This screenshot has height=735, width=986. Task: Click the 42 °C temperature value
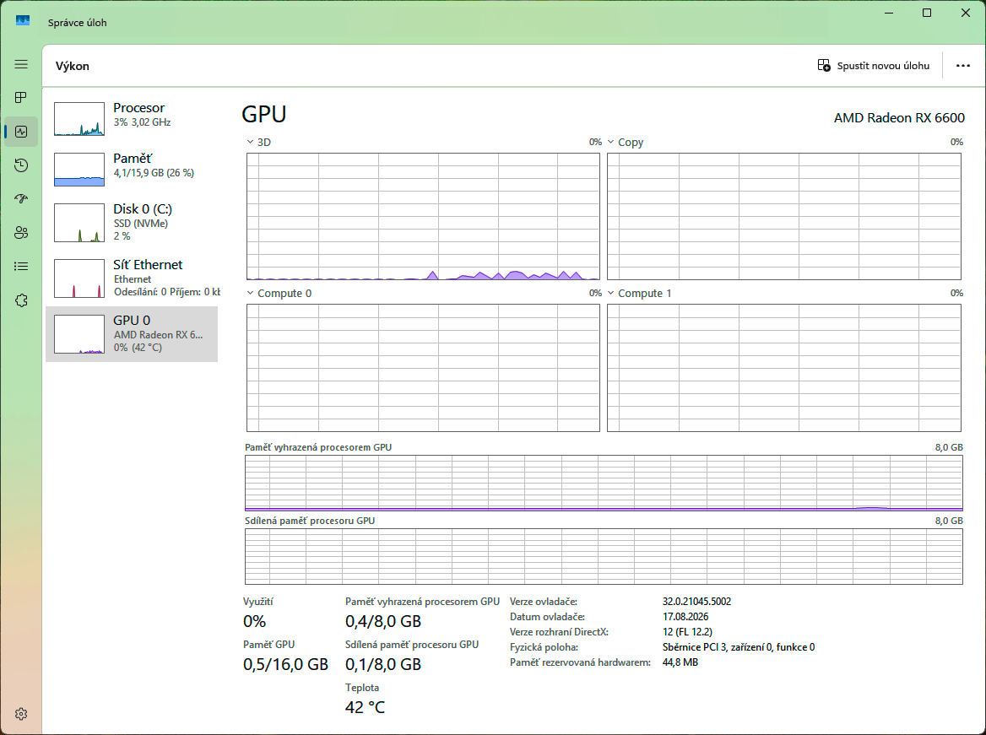pyautogui.click(x=365, y=707)
